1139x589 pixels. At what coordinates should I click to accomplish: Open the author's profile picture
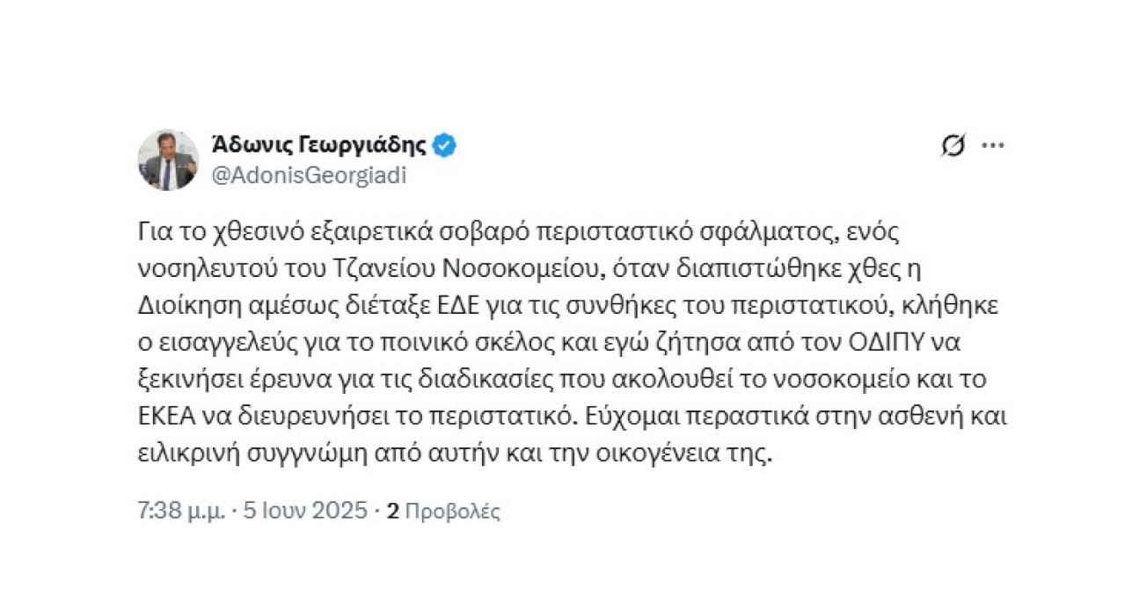point(168,159)
